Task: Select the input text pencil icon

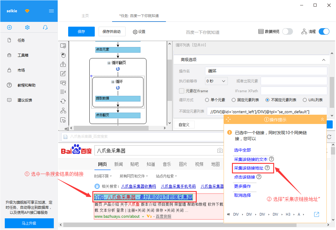Action: [63, 73]
